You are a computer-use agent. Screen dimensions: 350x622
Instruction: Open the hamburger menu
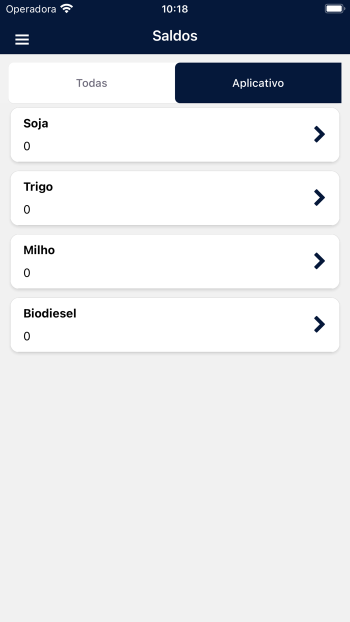point(22,39)
